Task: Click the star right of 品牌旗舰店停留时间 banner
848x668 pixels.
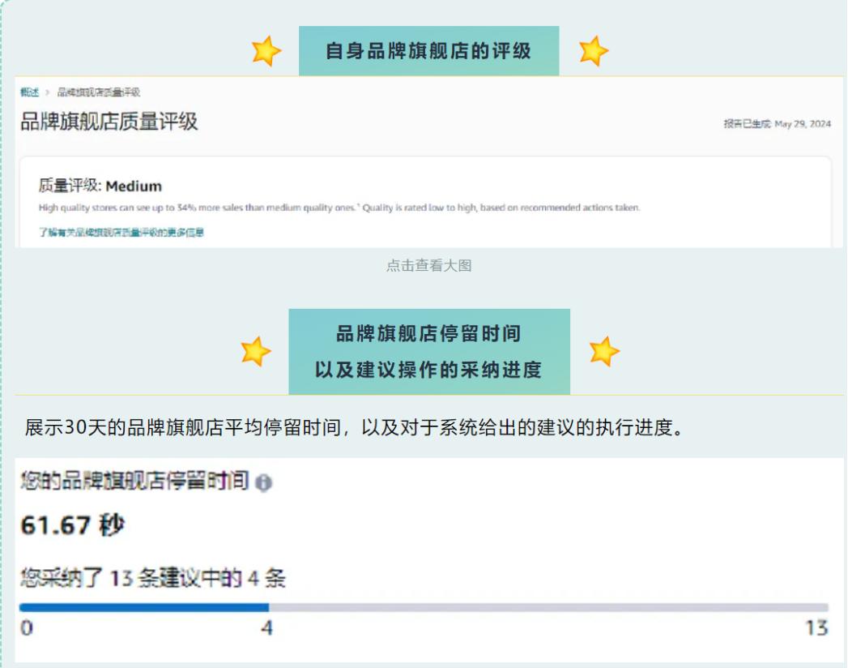Action: pyautogui.click(x=604, y=351)
